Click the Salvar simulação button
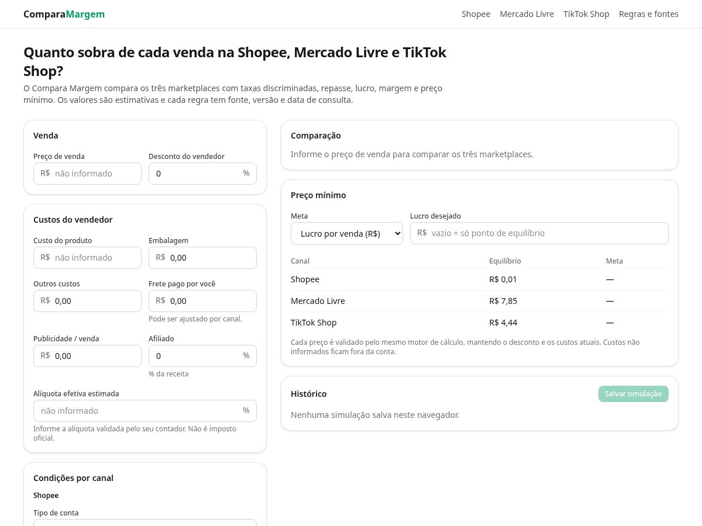This screenshot has width=702, height=526. (634, 394)
